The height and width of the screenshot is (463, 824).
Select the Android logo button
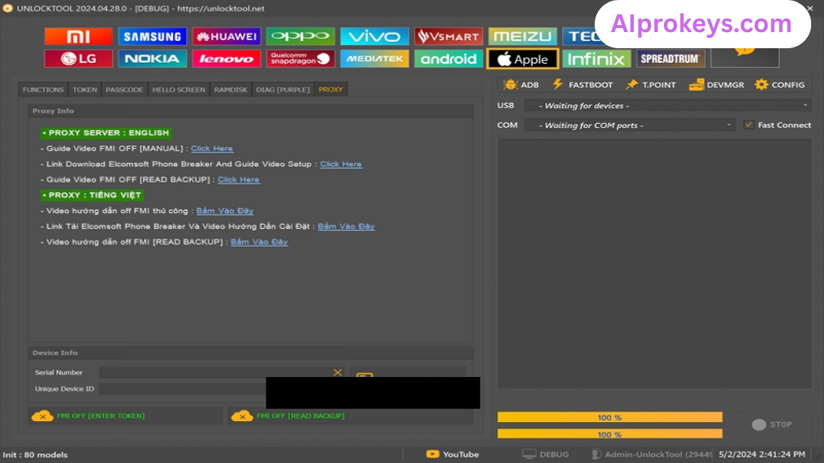pyautogui.click(x=449, y=59)
